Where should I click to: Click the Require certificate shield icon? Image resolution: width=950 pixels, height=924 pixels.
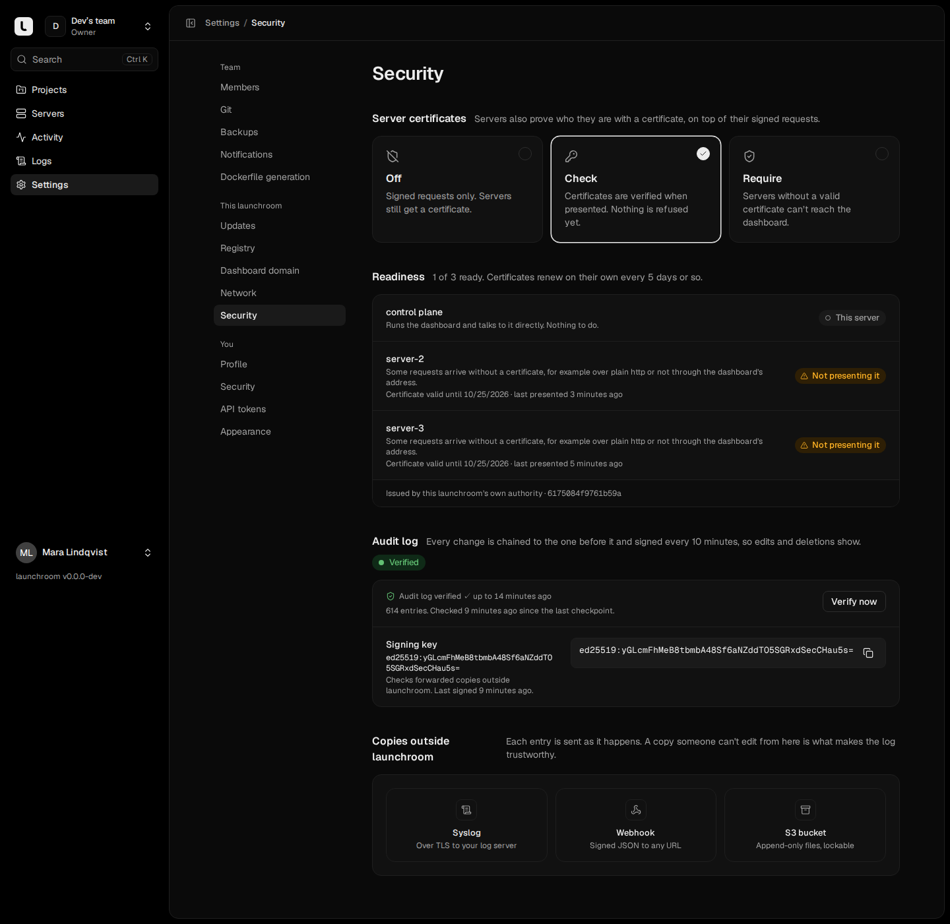point(749,156)
